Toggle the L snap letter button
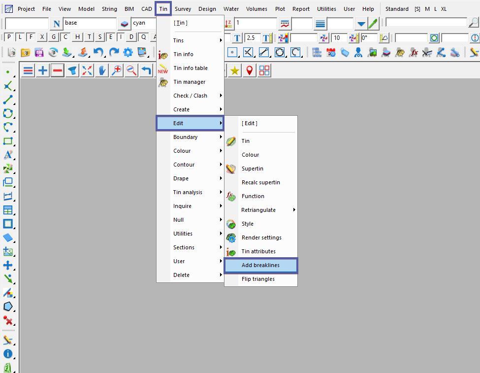This screenshot has height=373, width=480. [x=20, y=37]
